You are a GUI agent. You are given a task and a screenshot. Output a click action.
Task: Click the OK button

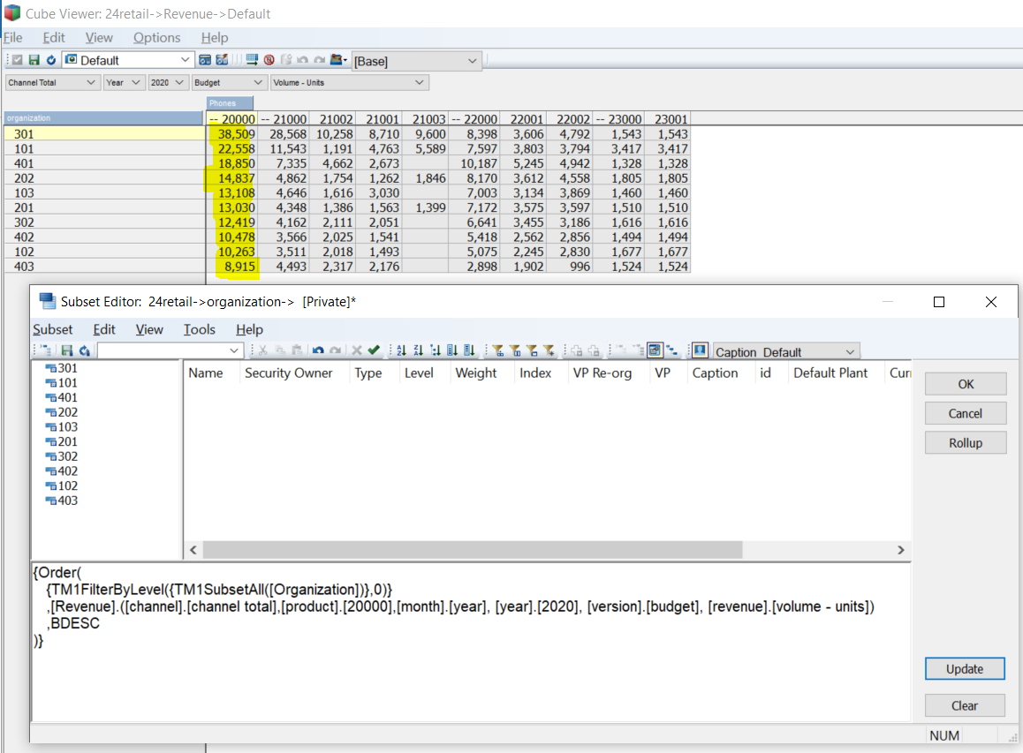pyautogui.click(x=966, y=384)
